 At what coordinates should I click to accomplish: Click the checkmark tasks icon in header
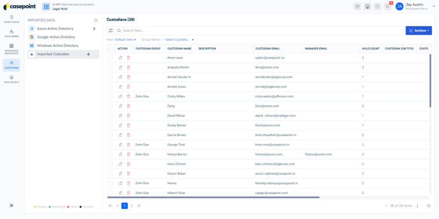coord(357,6)
